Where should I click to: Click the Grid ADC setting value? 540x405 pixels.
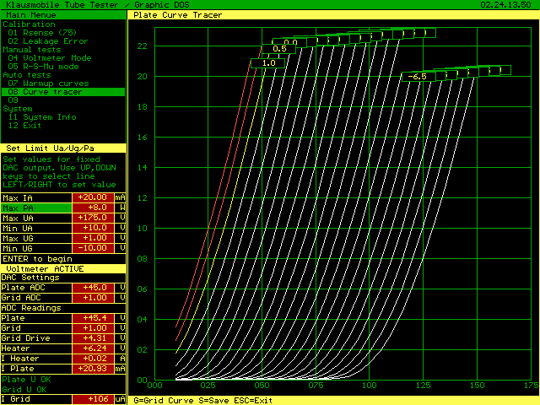[94, 298]
